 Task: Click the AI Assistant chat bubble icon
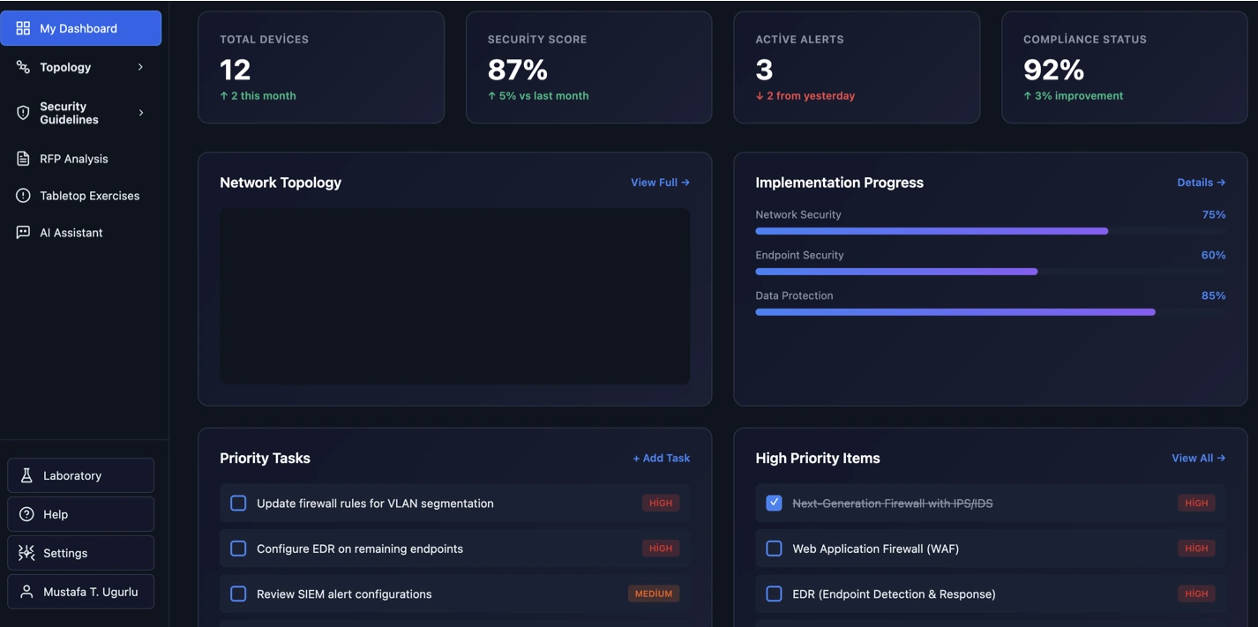23,233
